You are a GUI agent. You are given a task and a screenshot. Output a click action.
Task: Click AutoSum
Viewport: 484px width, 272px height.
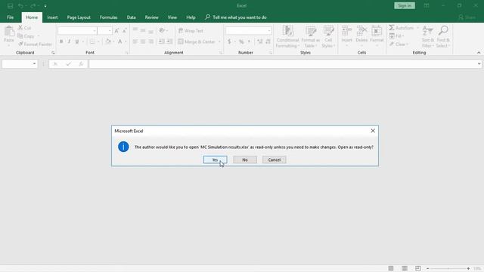(402, 28)
